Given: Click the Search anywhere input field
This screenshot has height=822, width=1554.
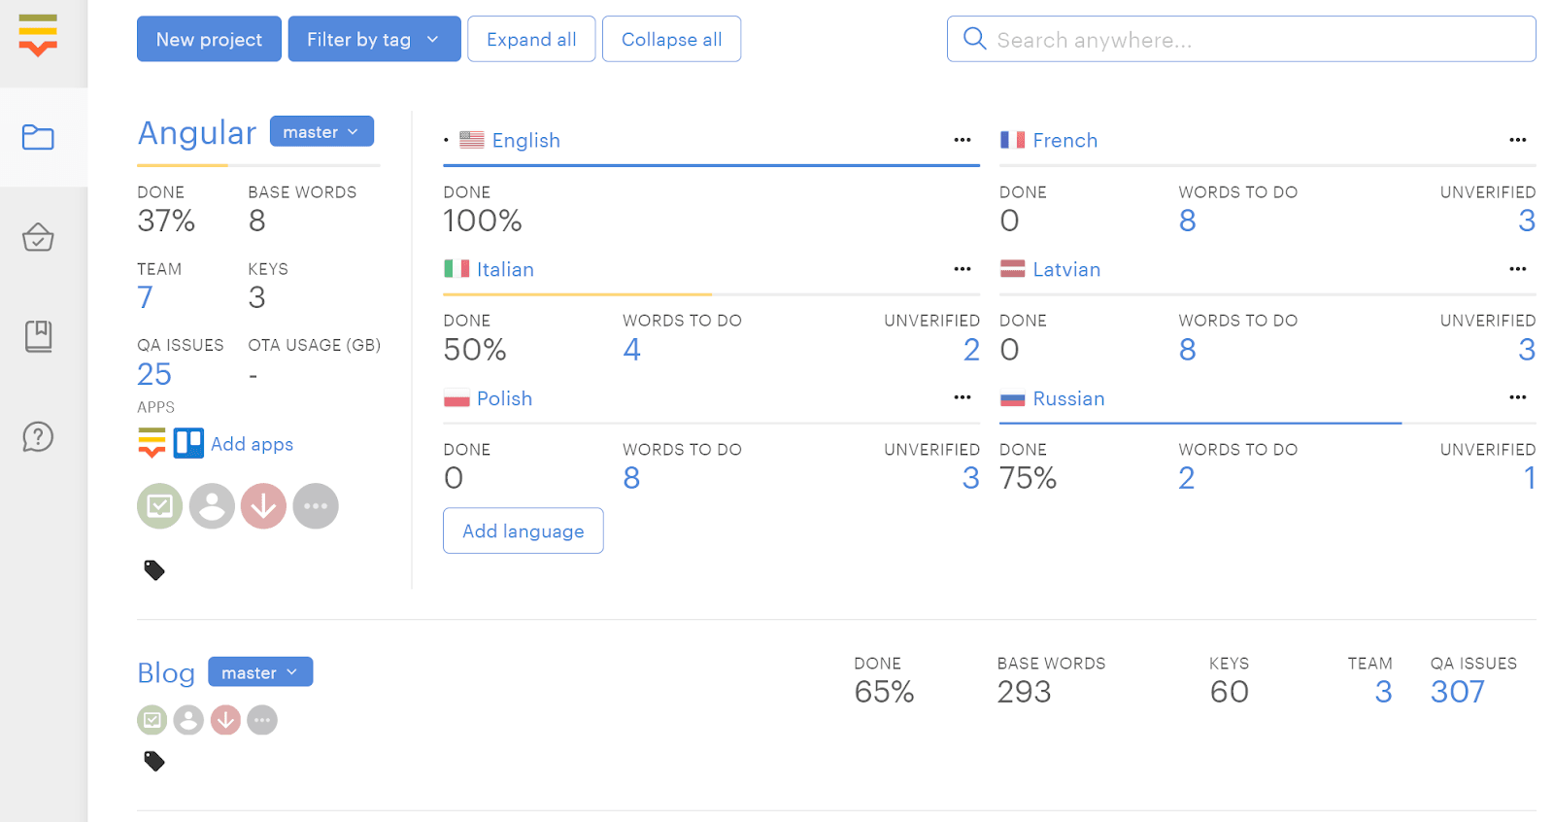Looking at the screenshot, I should tap(1253, 40).
